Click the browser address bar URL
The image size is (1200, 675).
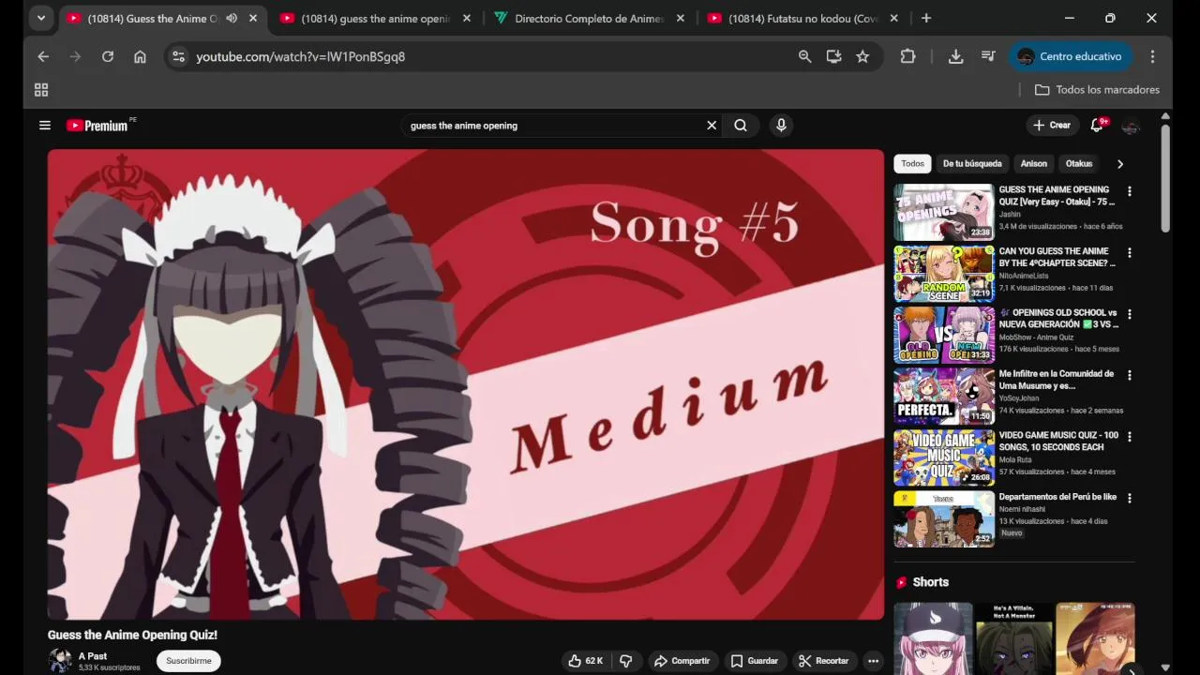click(x=301, y=56)
